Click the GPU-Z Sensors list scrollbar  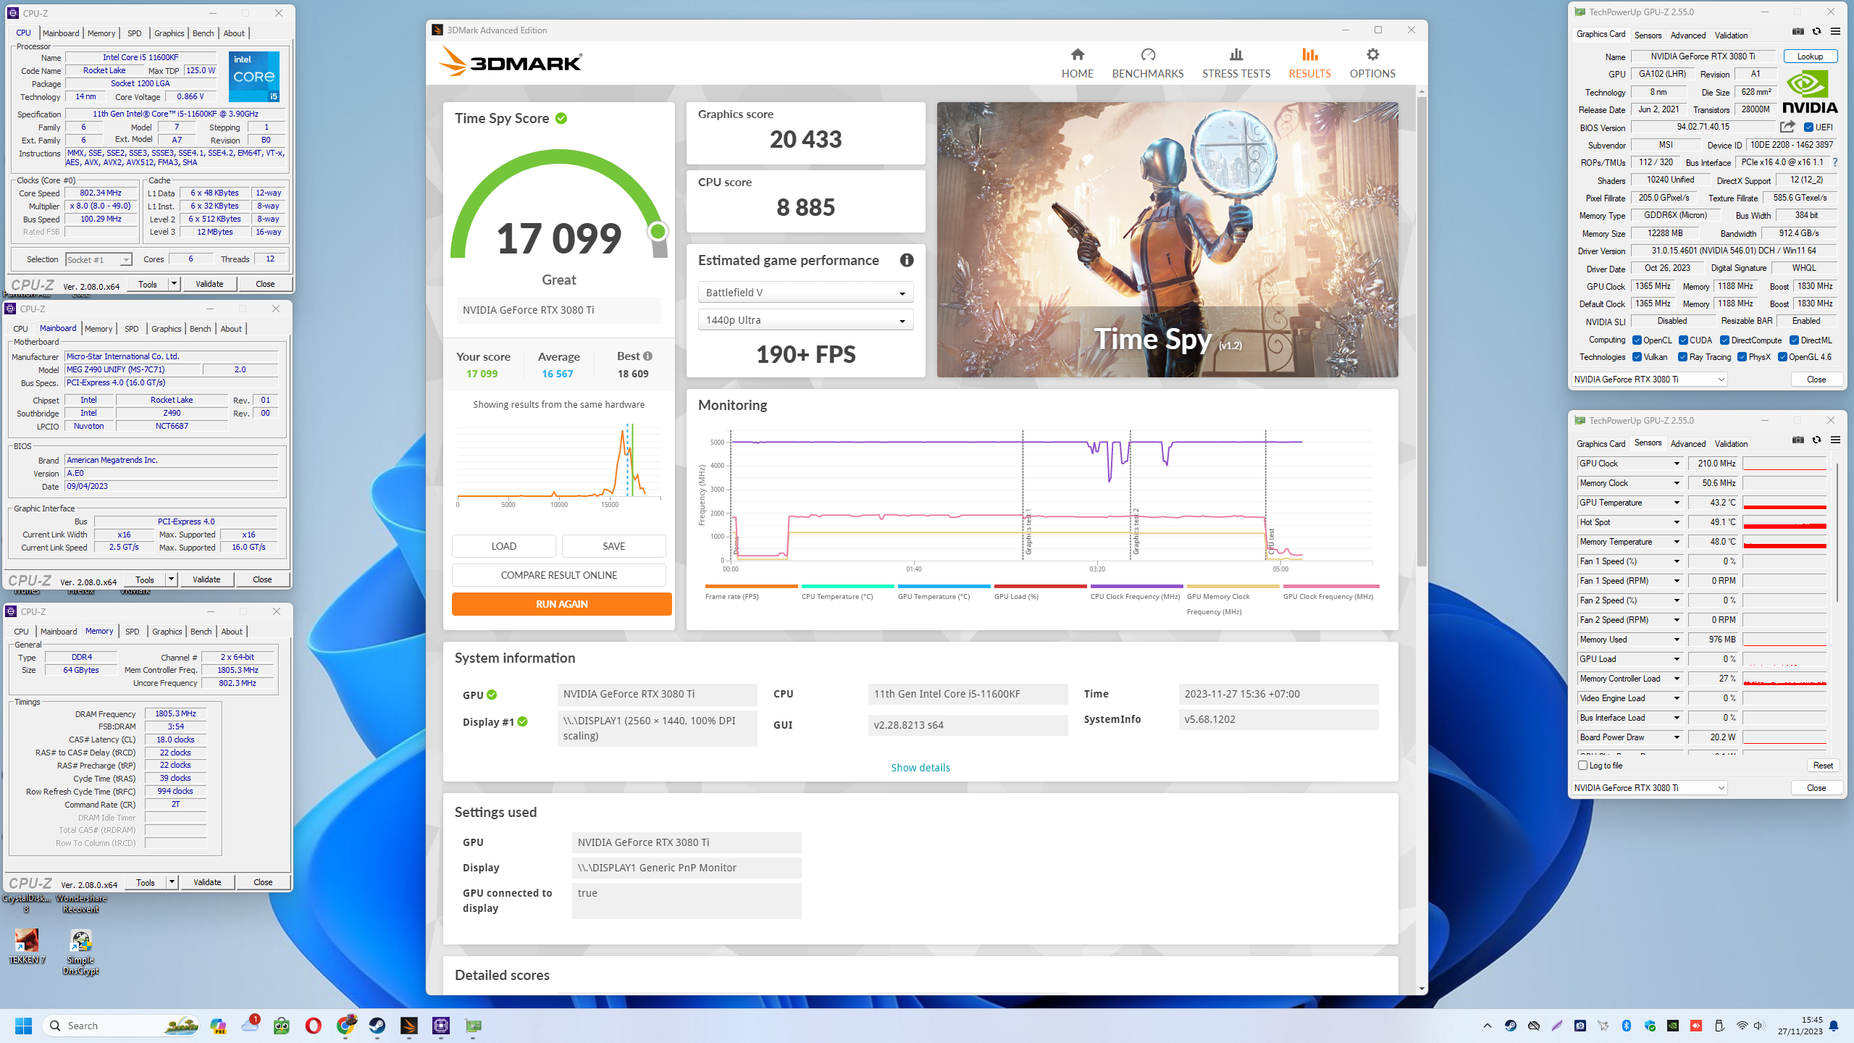click(1838, 532)
